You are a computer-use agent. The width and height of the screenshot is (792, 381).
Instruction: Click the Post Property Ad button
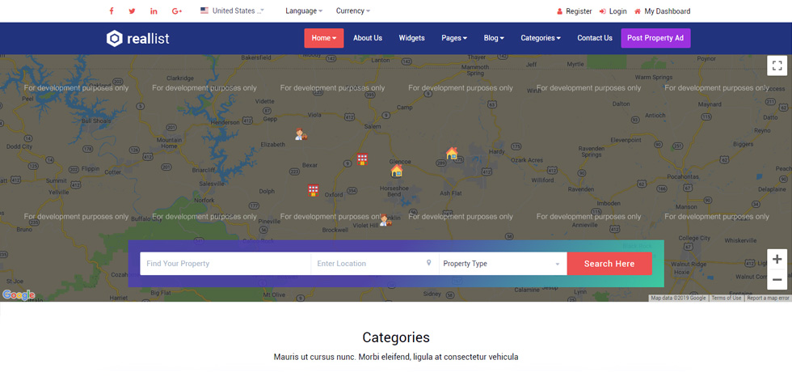655,38
